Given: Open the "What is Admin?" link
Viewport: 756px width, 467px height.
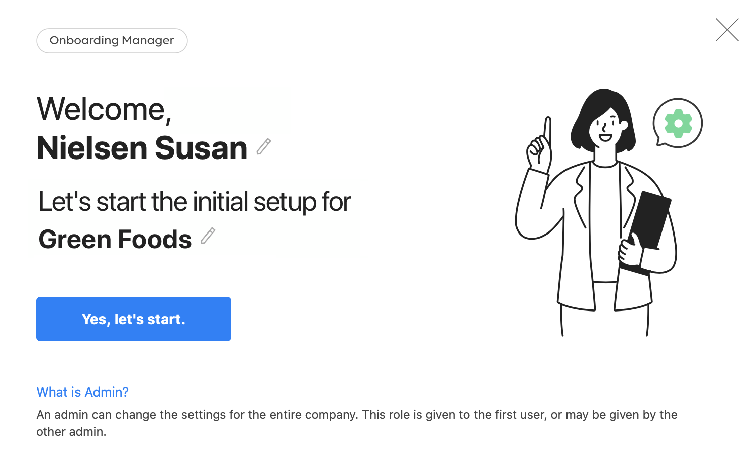Looking at the screenshot, I should coord(82,392).
